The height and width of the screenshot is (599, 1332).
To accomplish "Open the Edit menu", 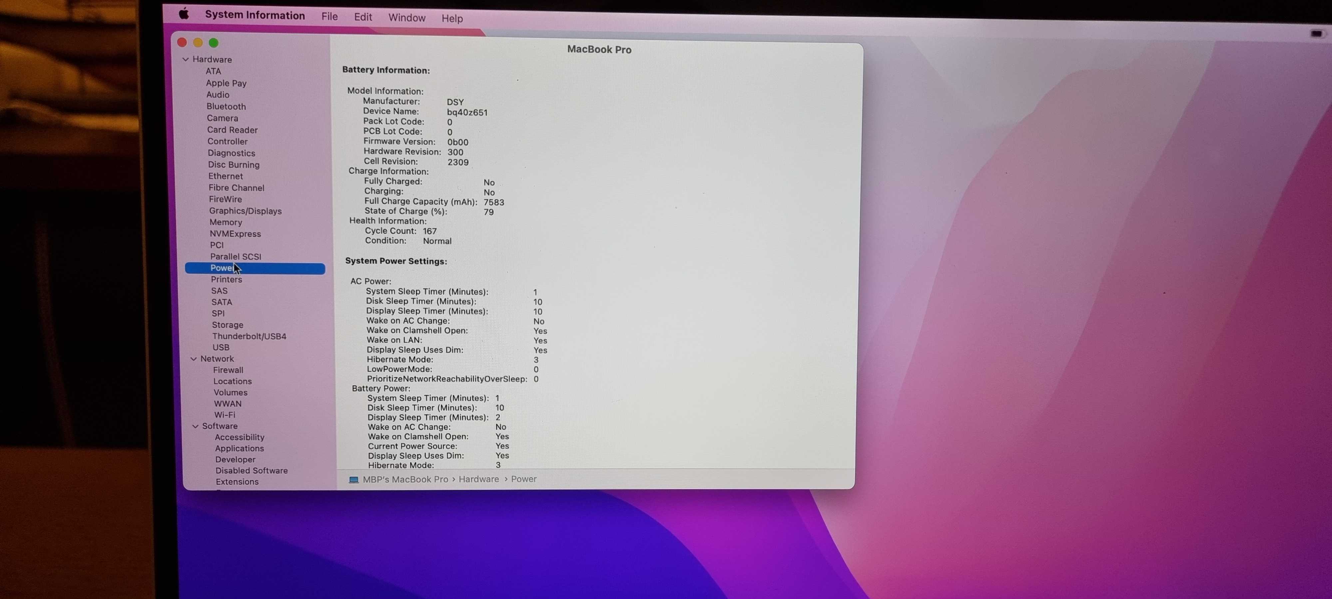I will click(363, 17).
